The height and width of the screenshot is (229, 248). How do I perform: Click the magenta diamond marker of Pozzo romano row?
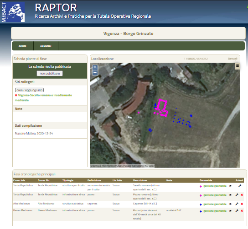point(201,195)
